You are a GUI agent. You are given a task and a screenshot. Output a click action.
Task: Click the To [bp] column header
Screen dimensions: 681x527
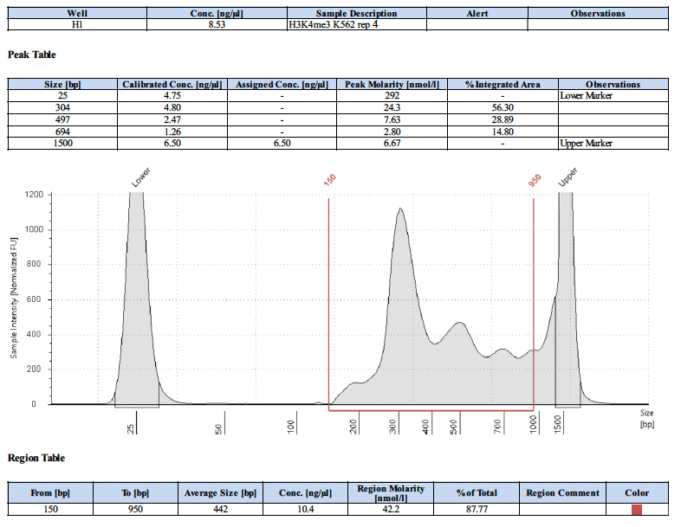135,493
